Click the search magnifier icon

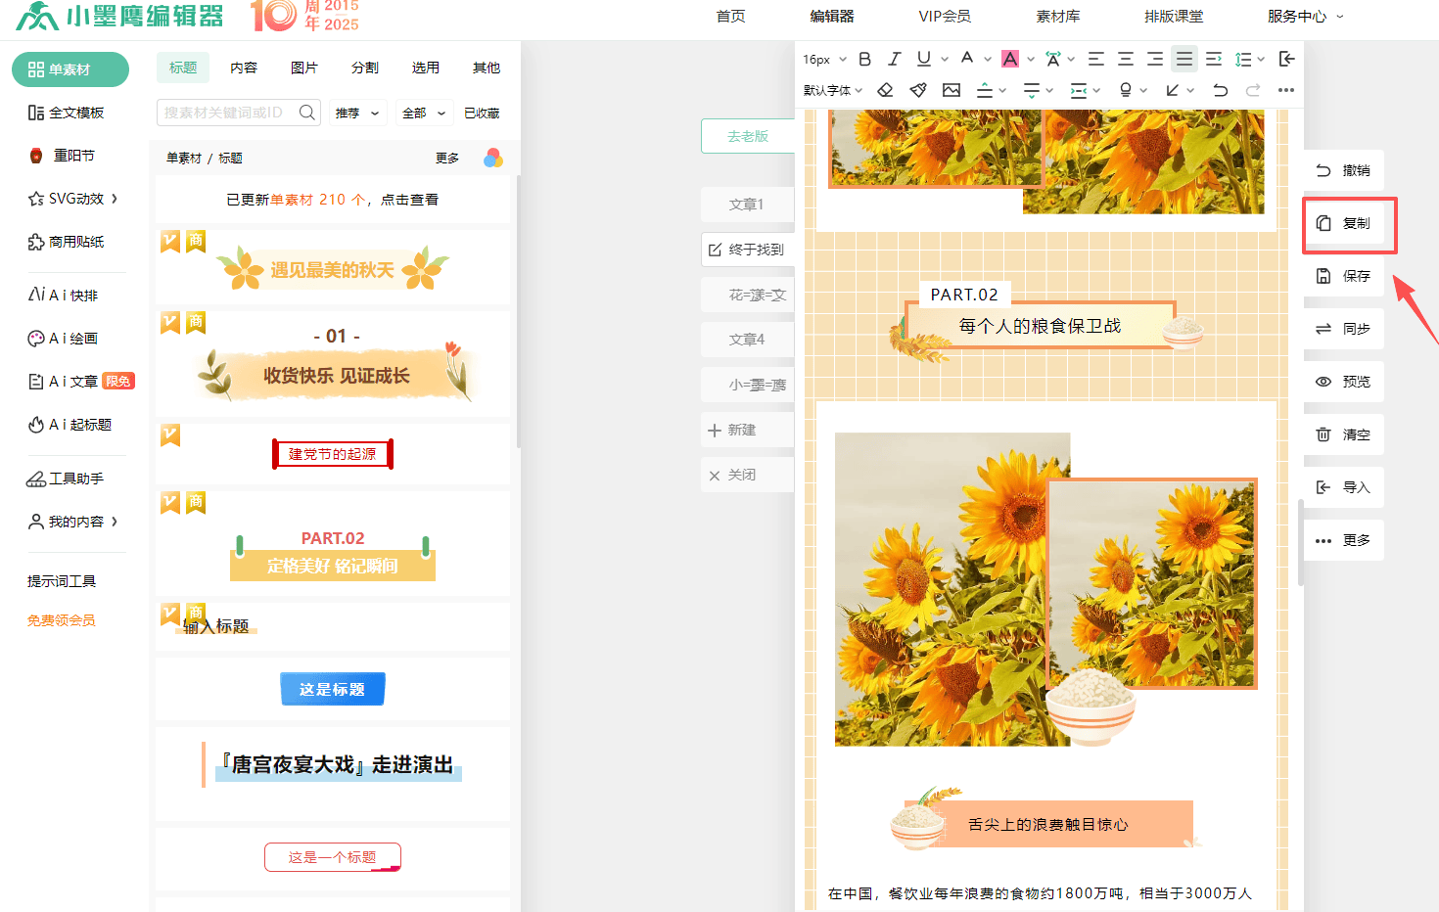(x=307, y=113)
